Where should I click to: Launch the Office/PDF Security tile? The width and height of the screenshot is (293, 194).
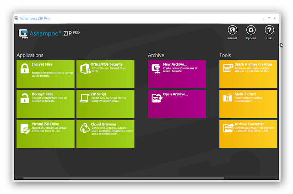point(105,74)
